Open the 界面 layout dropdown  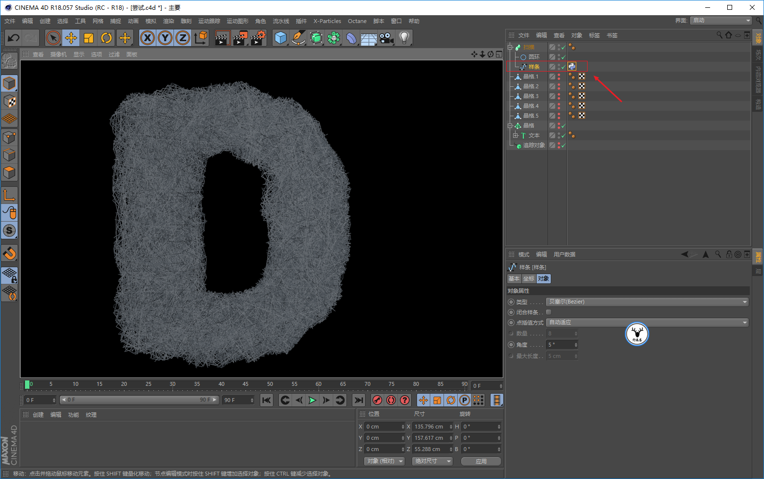click(x=721, y=21)
